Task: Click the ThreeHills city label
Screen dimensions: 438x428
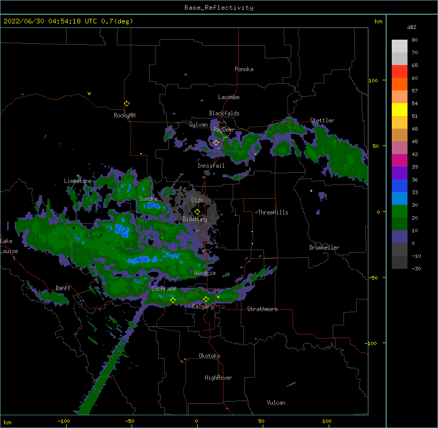Action: point(273,212)
